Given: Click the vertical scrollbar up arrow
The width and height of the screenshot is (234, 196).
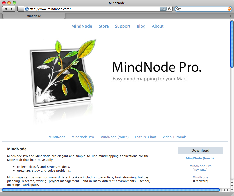Looking at the screenshot, I should pyautogui.click(x=232, y=182).
